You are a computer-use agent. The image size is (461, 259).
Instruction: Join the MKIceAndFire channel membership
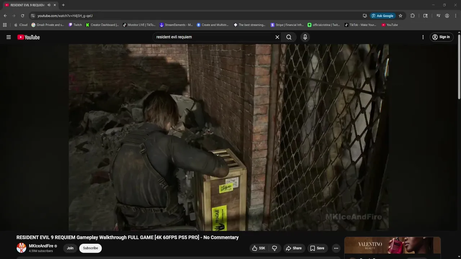click(x=70, y=248)
